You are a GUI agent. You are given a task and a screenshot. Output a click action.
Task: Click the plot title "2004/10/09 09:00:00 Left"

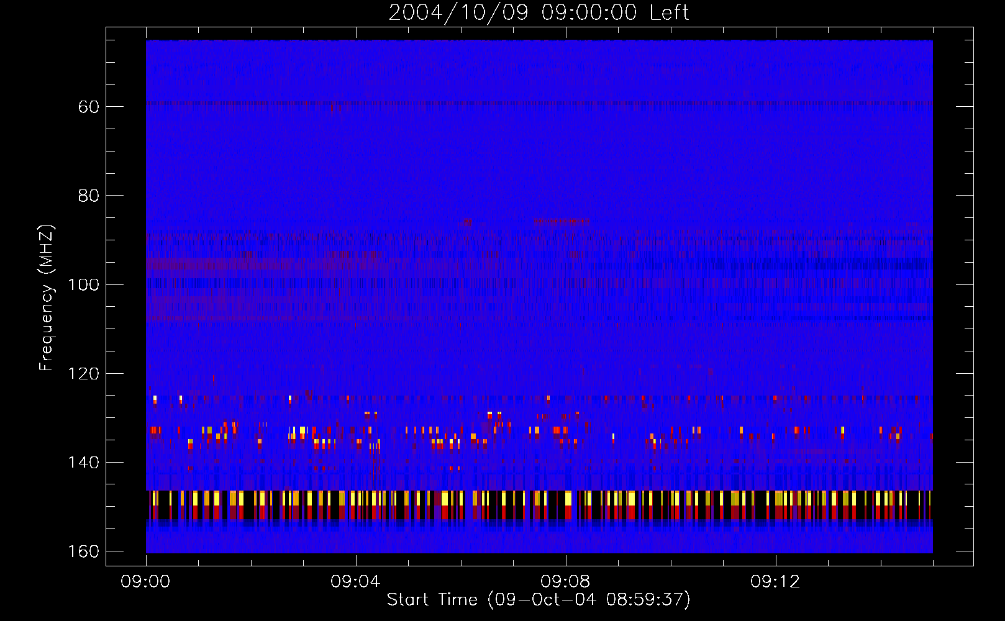tap(539, 12)
